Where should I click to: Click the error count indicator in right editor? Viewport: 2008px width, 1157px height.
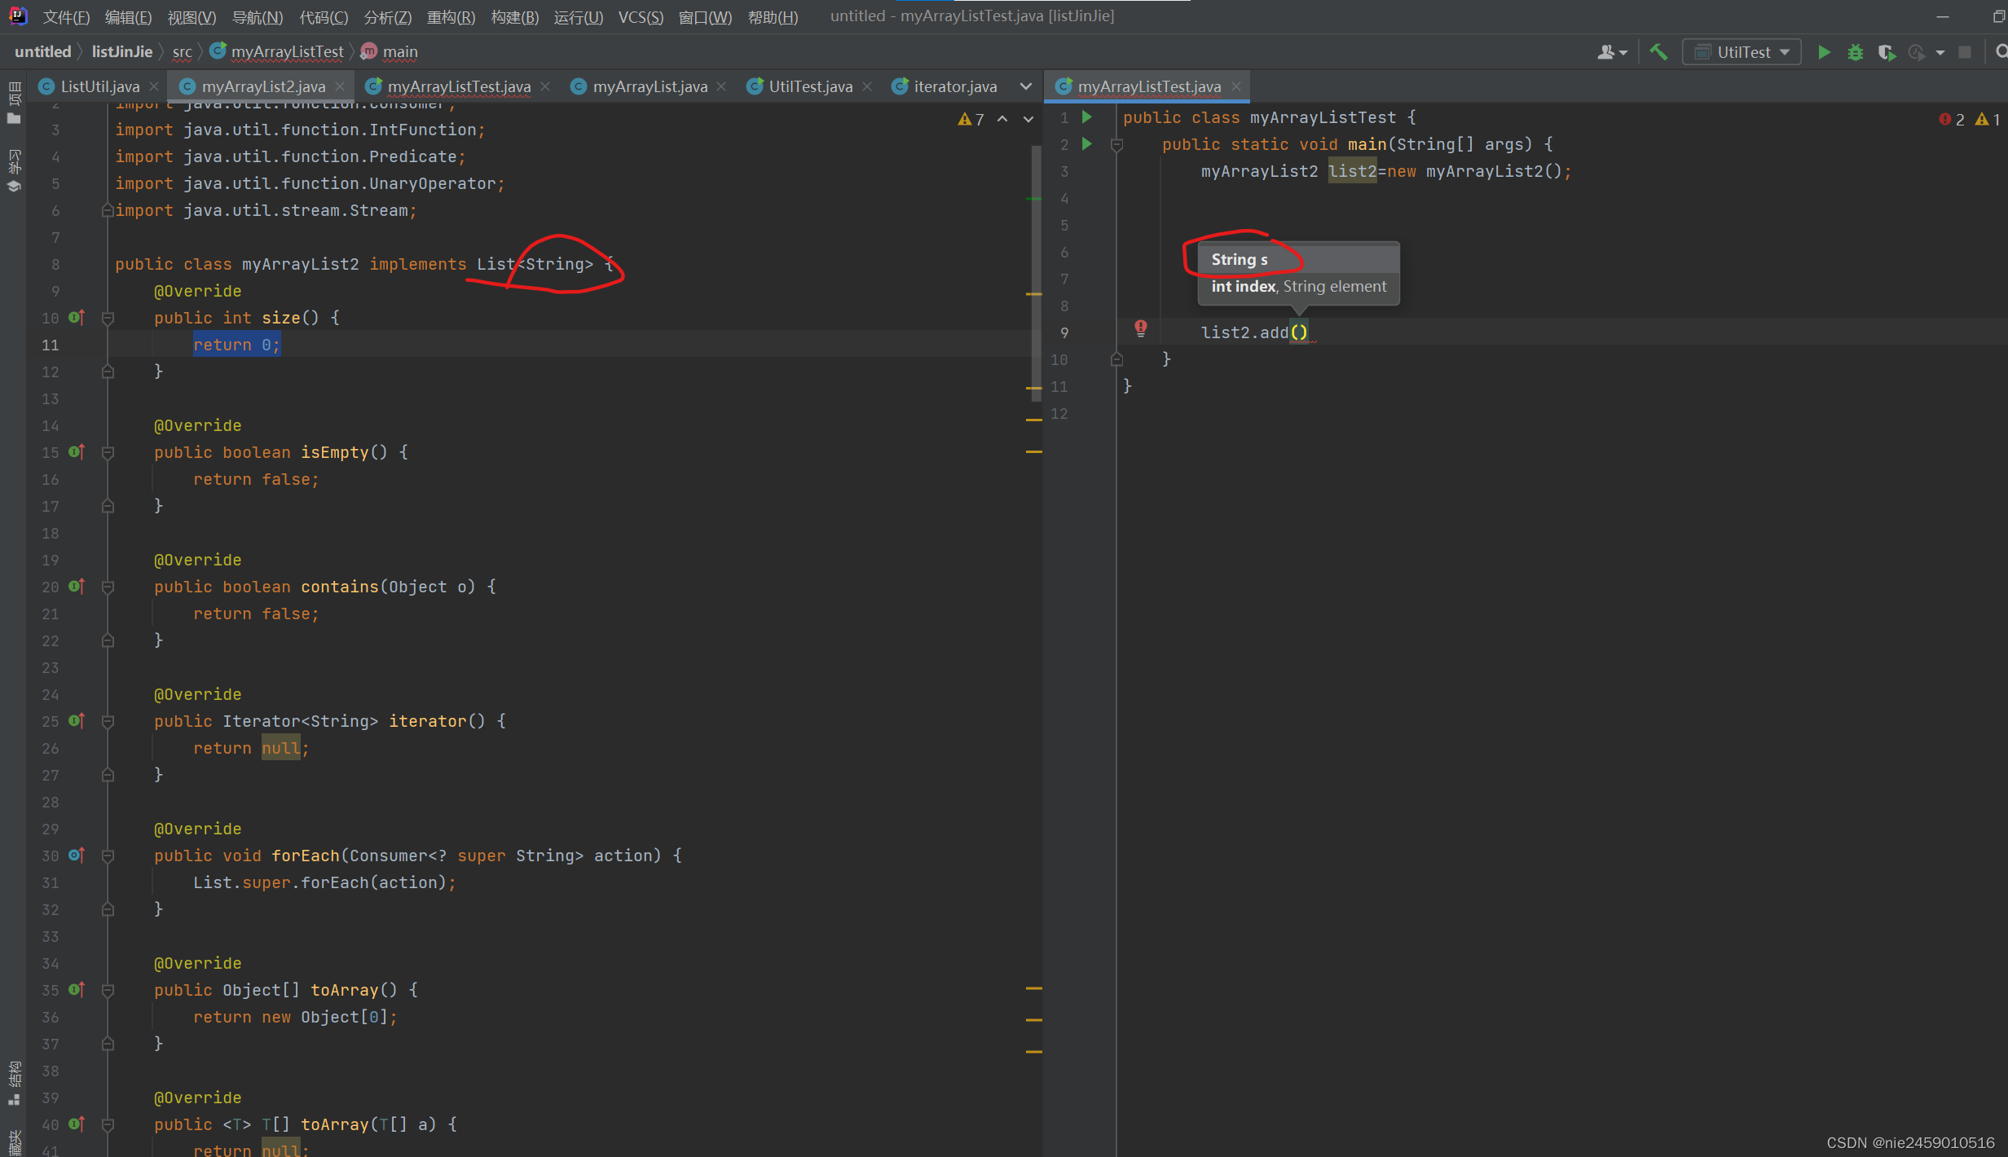1952,119
